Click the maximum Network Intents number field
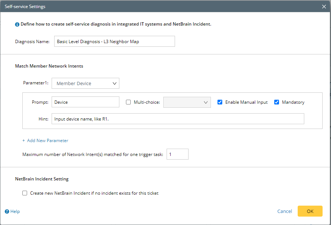 [x=178, y=154]
